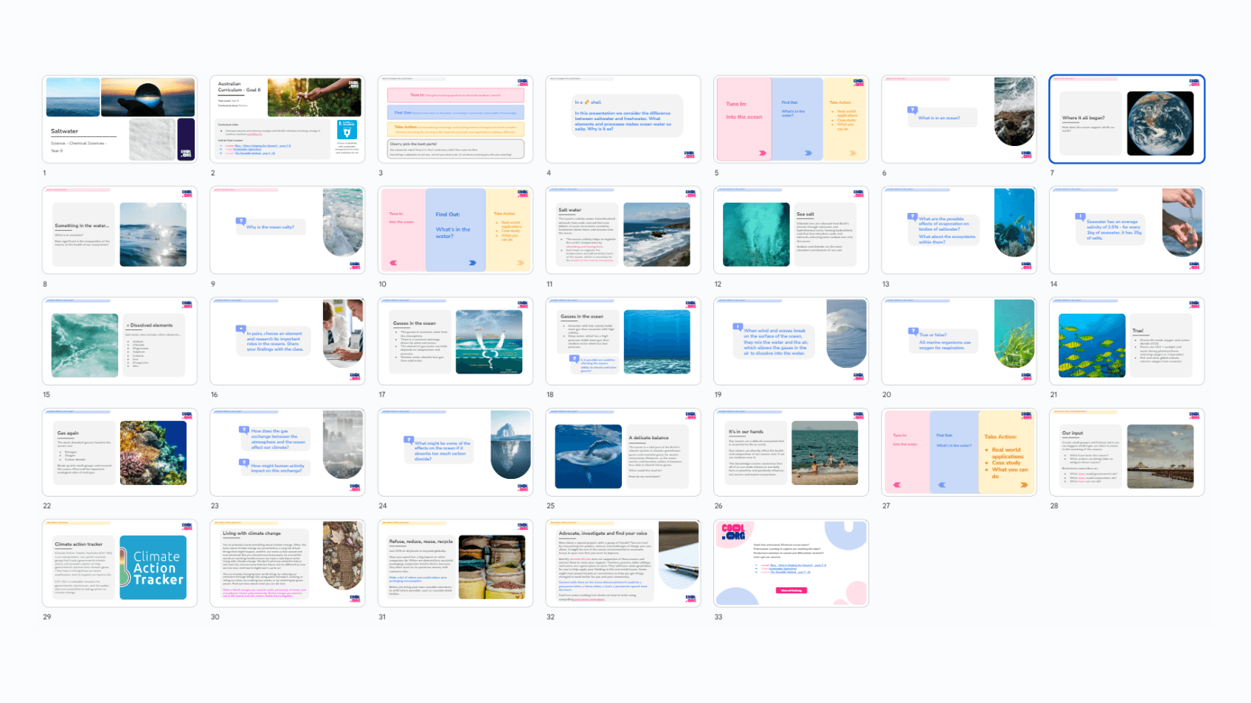Select slide 7 'Where it all began?'
The image size is (1251, 703).
pos(1126,119)
